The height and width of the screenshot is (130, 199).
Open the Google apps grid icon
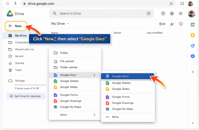[181, 14]
